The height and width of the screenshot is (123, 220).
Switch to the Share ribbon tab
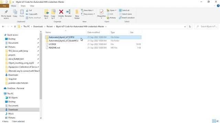23,6
